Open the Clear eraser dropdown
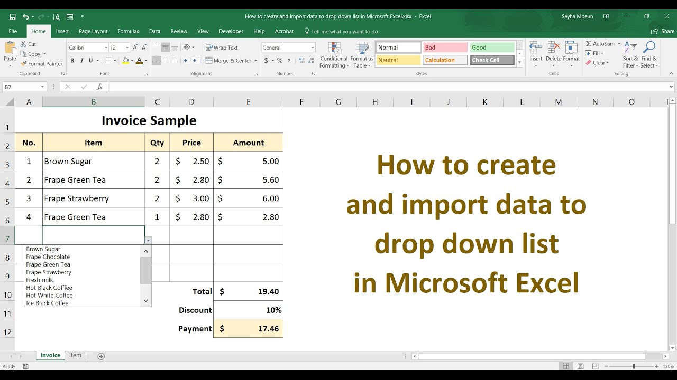 (598, 63)
